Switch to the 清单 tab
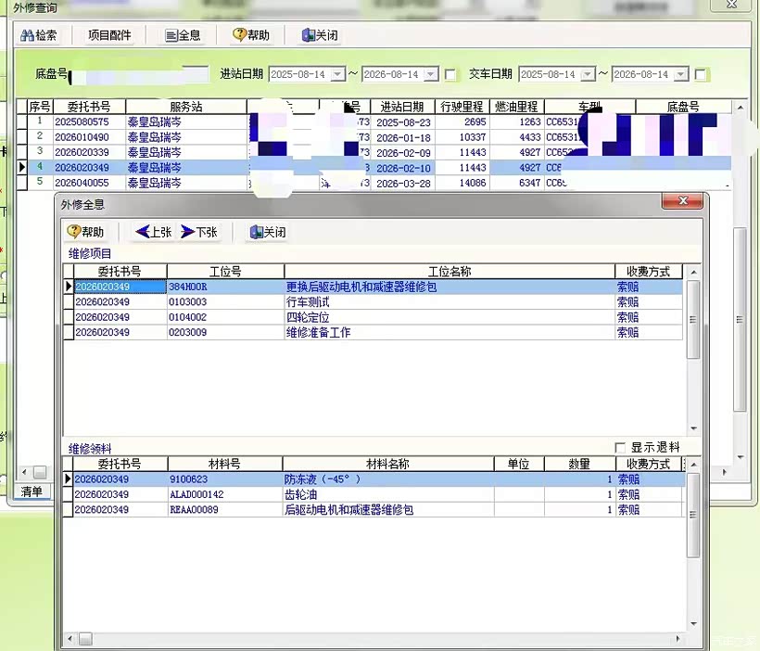 pyautogui.click(x=32, y=491)
